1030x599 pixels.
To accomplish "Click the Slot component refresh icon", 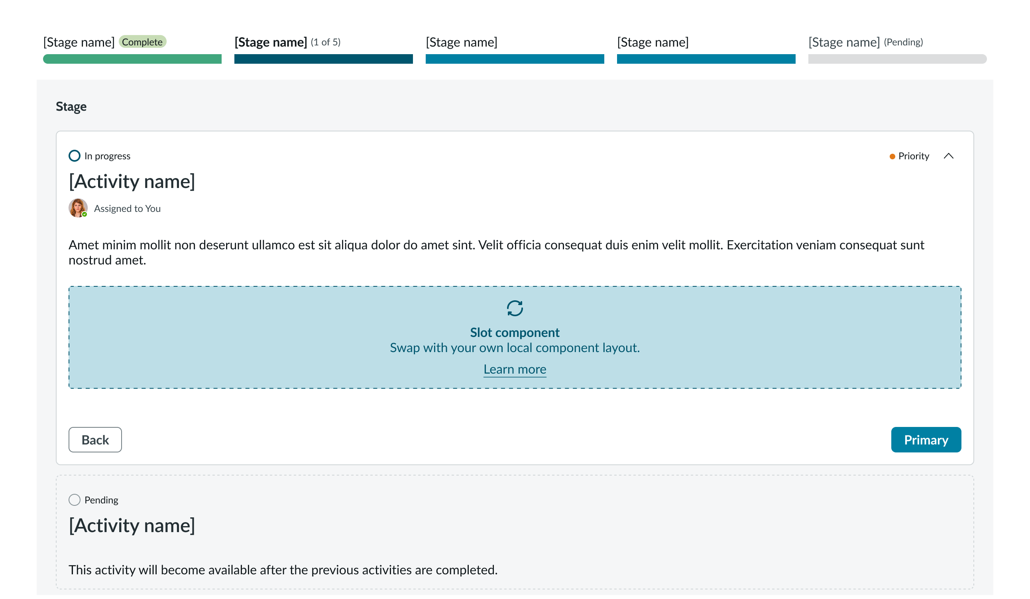I will click(x=515, y=309).
